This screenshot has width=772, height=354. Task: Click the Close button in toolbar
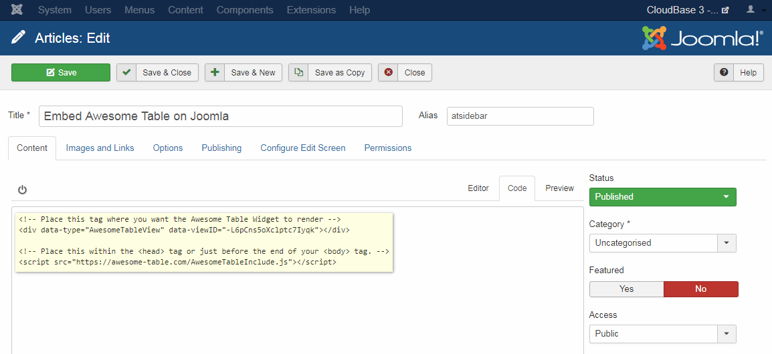click(x=405, y=72)
